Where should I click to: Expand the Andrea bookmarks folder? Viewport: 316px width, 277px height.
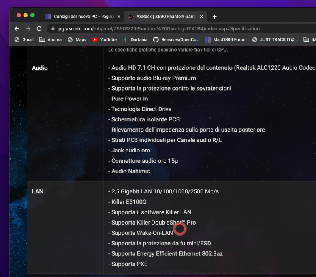click(x=51, y=39)
